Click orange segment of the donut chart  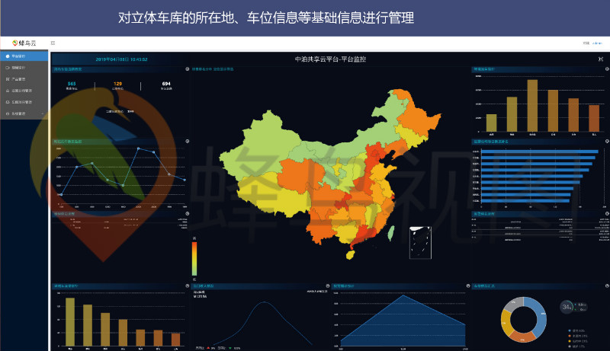click(x=522, y=337)
